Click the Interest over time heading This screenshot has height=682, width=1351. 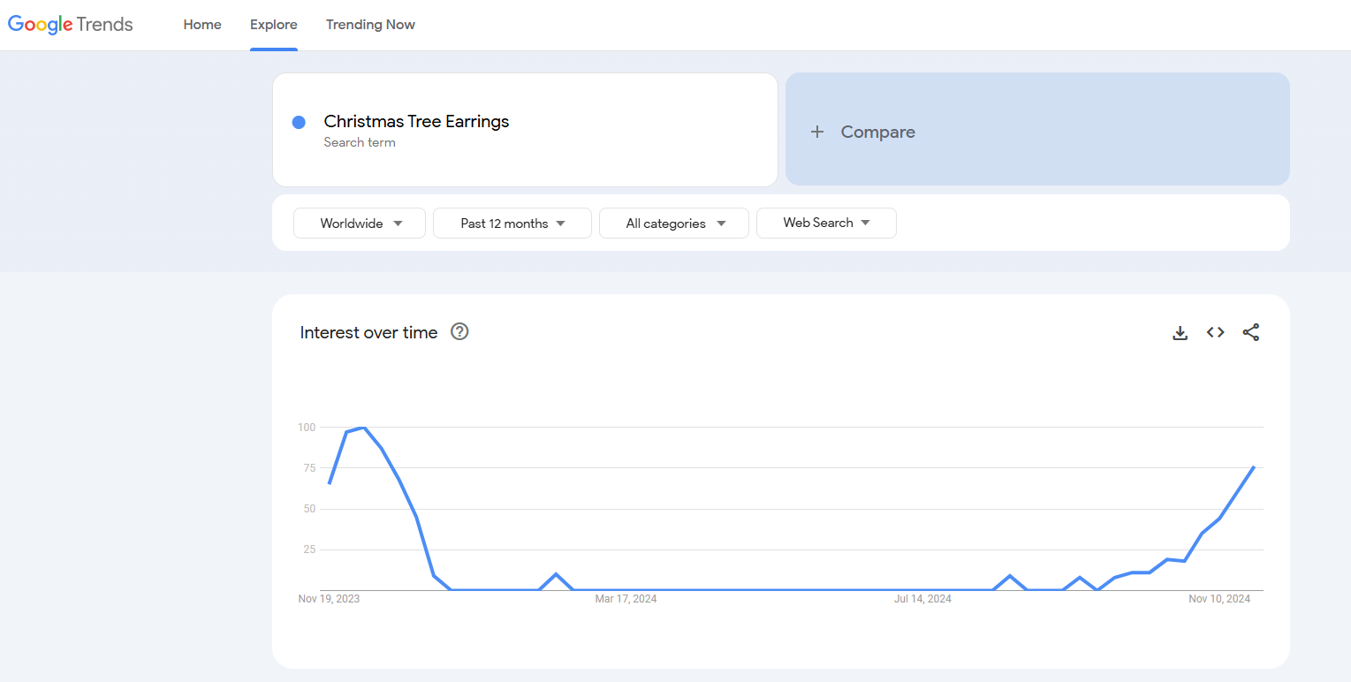[x=369, y=333]
